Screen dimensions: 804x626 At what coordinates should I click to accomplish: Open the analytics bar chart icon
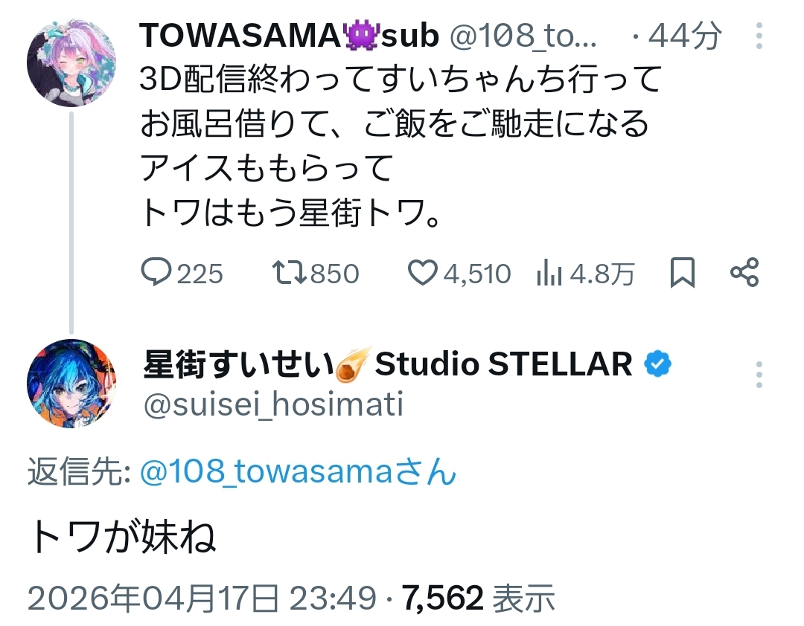(x=549, y=274)
